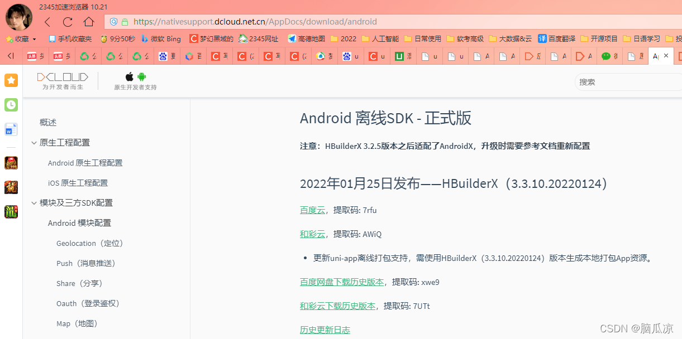Image resolution: width=682 pixels, height=339 pixels.
Task: Collapse the 原生工程配置 section
Action: point(34,143)
